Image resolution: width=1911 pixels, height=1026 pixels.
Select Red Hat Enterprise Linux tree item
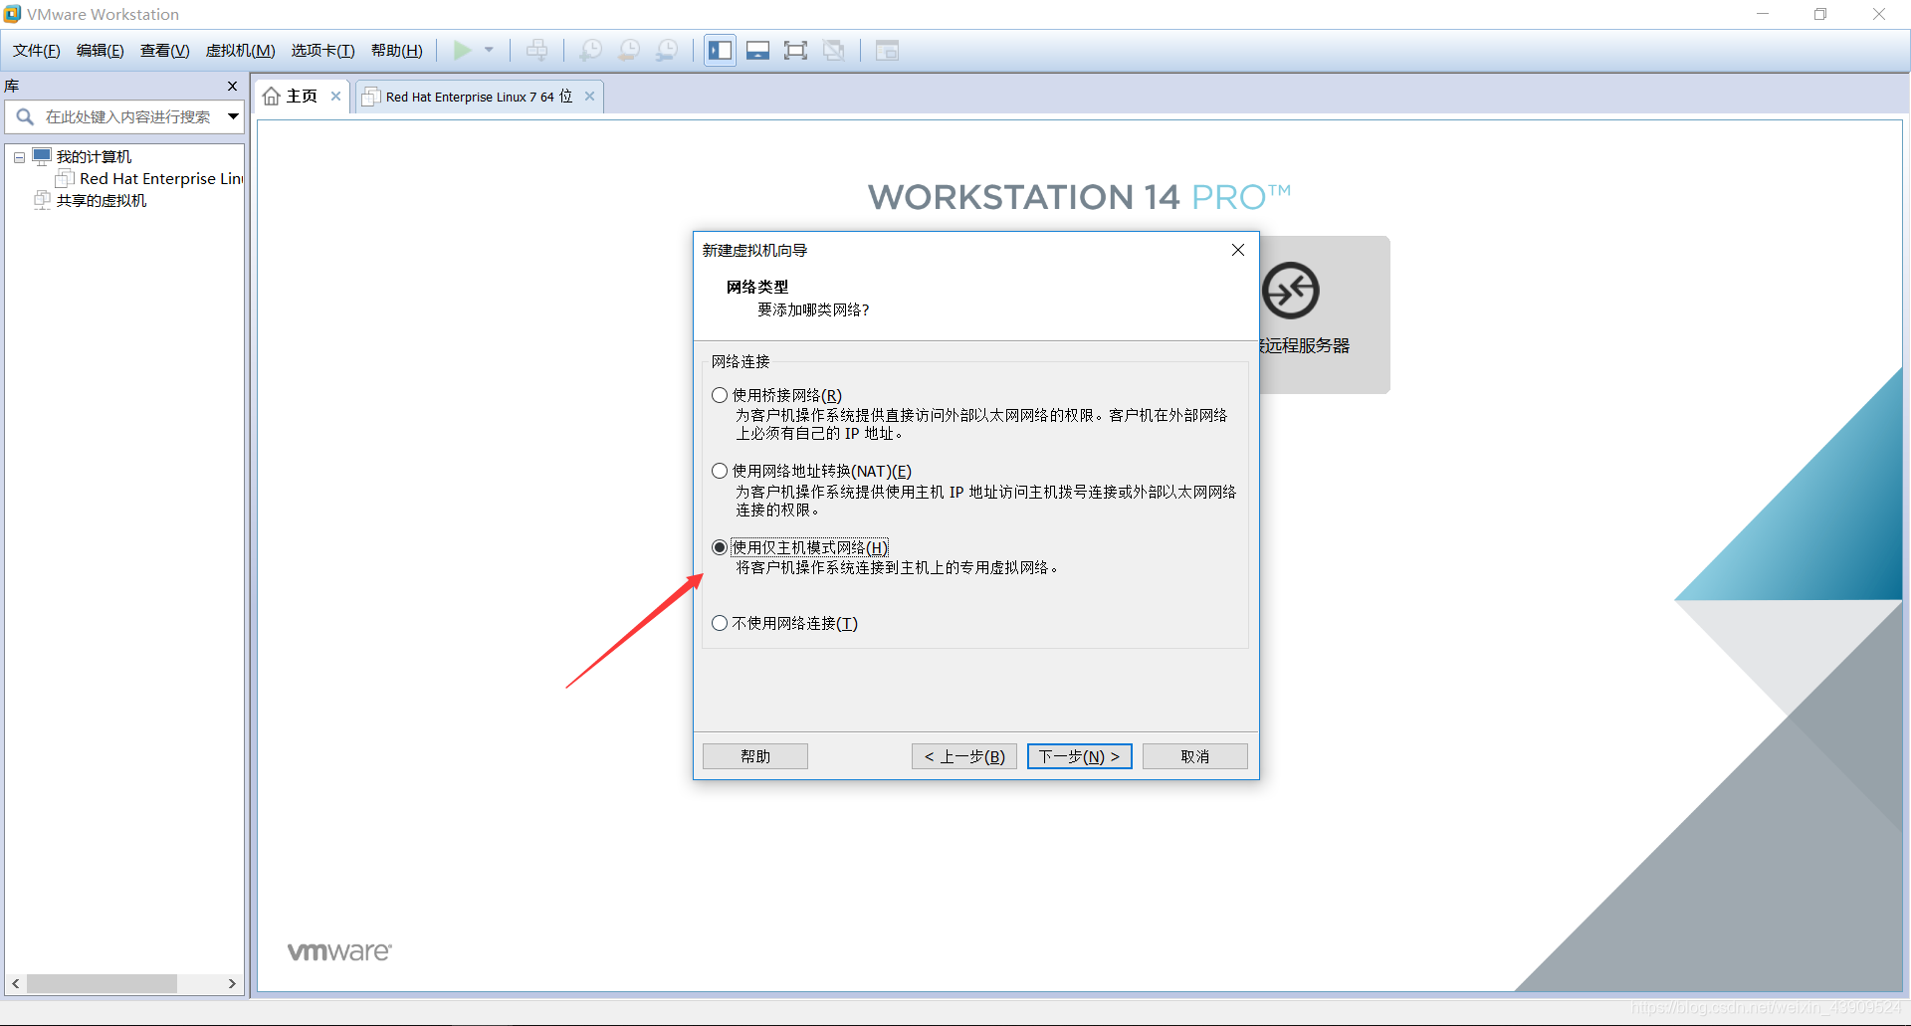(160, 179)
